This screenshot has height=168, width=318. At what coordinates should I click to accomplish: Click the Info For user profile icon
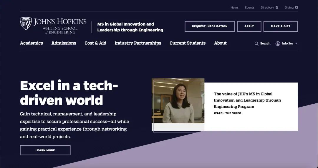coord(278,43)
